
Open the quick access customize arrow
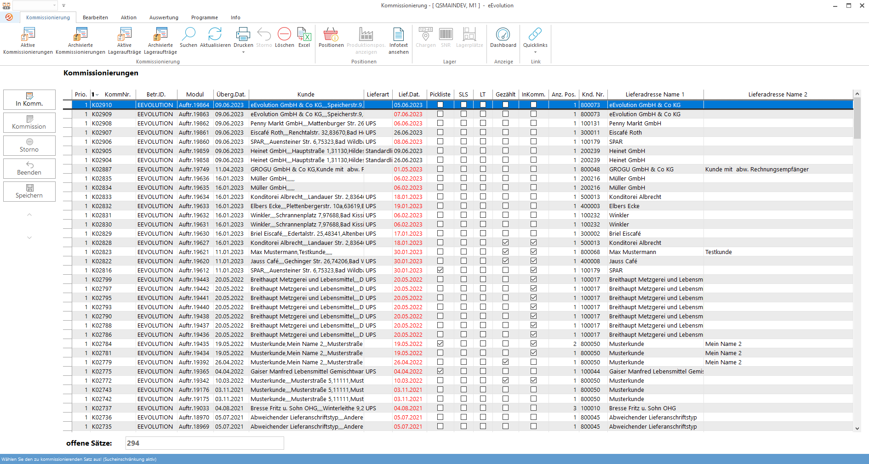coord(63,6)
